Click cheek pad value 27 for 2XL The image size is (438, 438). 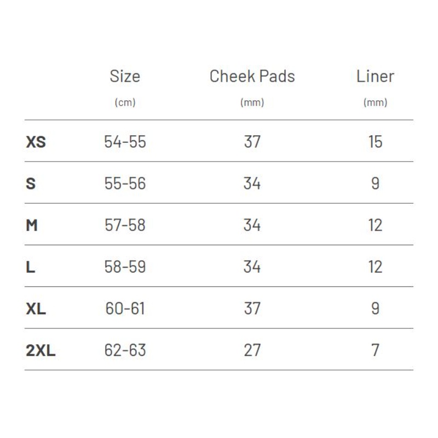click(252, 350)
